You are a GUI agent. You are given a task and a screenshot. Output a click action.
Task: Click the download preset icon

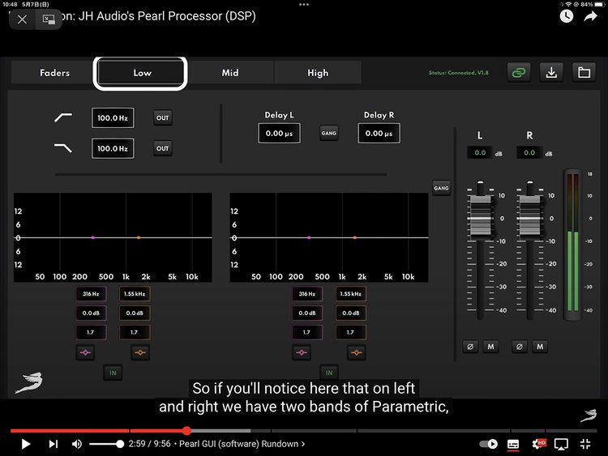pos(551,72)
